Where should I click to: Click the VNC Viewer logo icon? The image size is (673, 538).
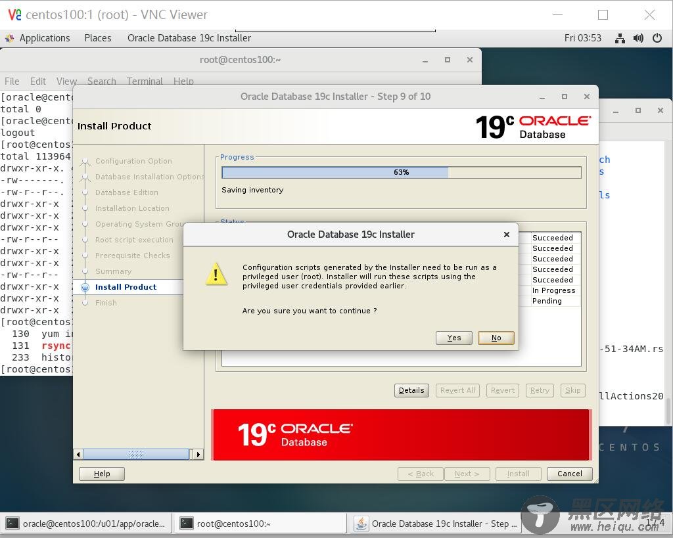pos(14,14)
